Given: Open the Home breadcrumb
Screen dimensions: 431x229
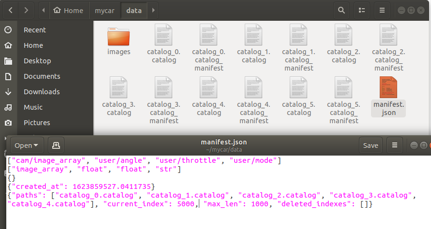Looking at the screenshot, I should point(68,11).
